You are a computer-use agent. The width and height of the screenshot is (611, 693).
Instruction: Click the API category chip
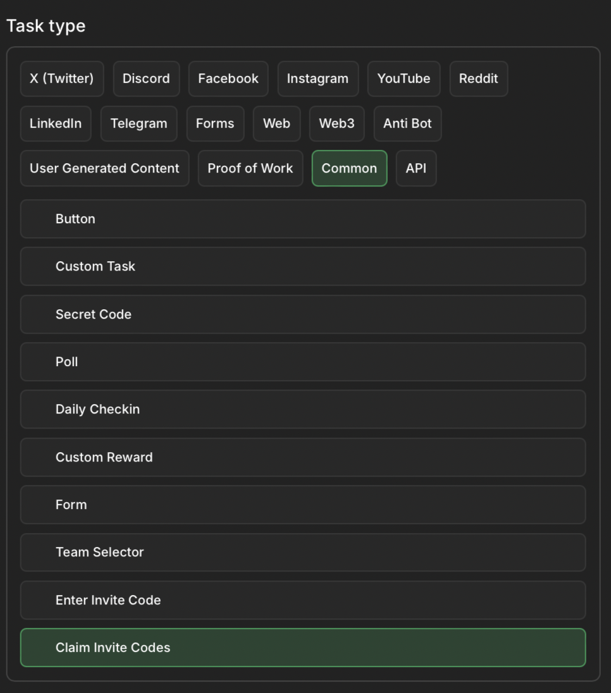416,169
